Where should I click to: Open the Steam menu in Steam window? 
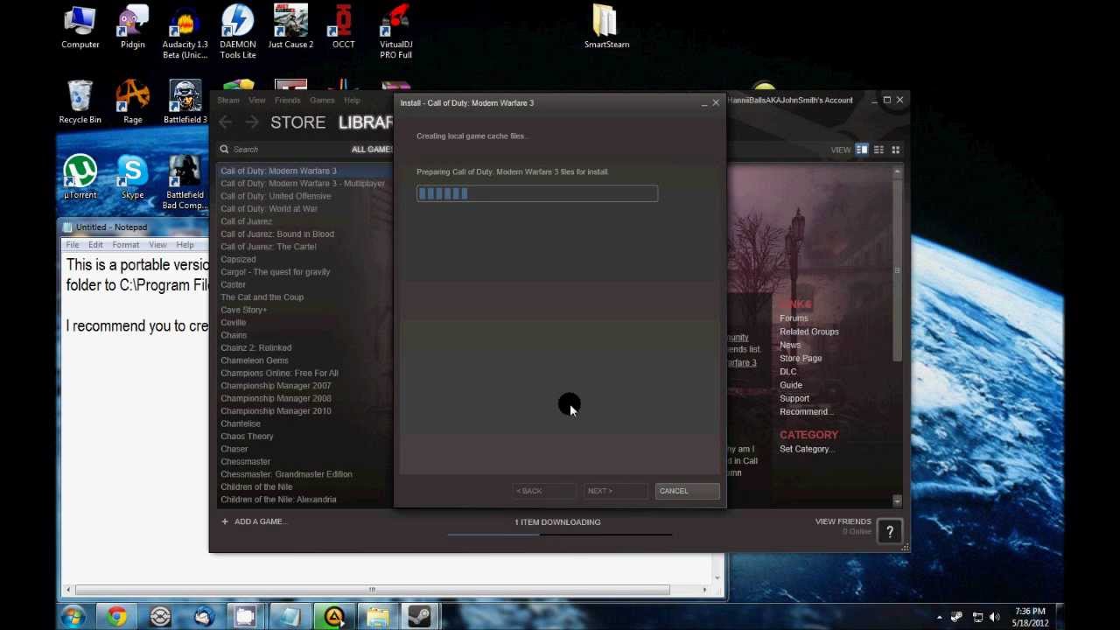(x=228, y=101)
